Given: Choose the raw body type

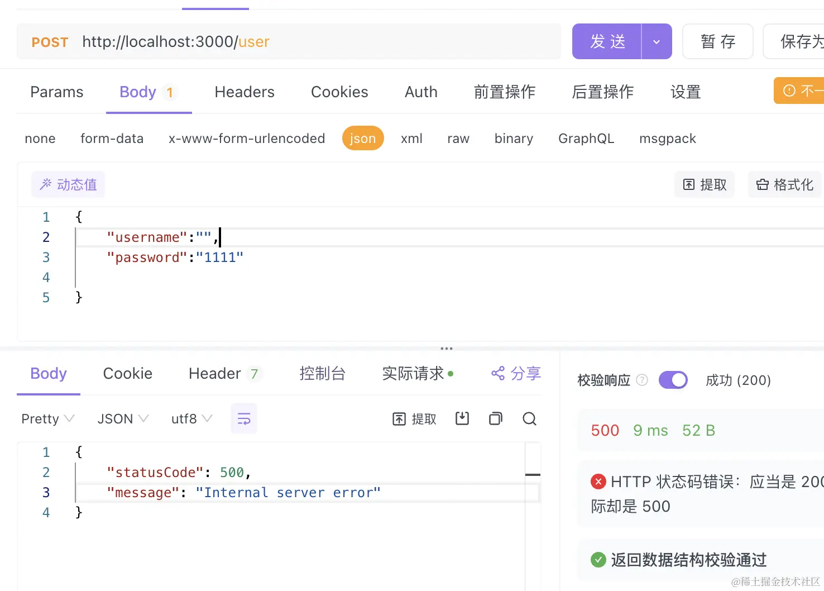Looking at the screenshot, I should 458,139.
